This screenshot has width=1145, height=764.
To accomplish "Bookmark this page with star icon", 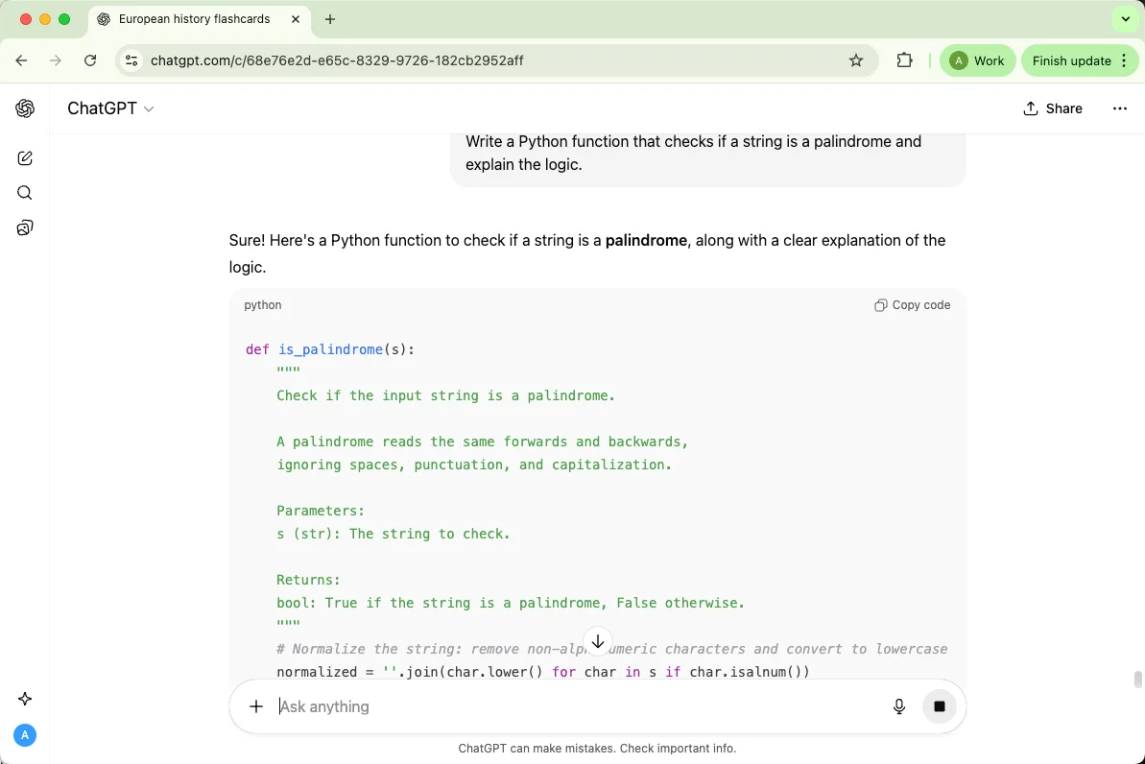I will (x=856, y=60).
